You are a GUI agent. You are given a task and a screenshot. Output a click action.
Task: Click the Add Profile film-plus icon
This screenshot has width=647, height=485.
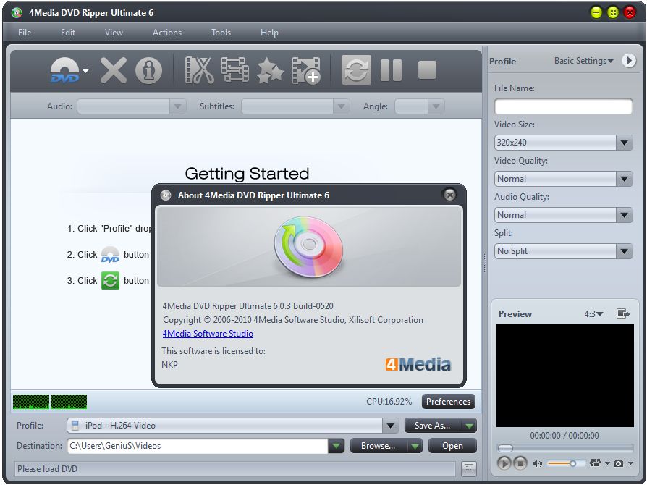tap(305, 71)
